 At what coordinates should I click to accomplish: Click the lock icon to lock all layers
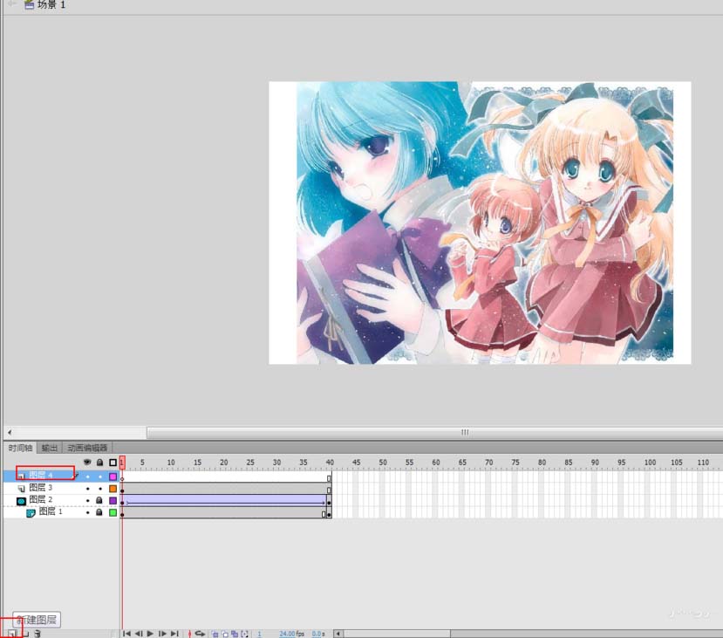99,462
